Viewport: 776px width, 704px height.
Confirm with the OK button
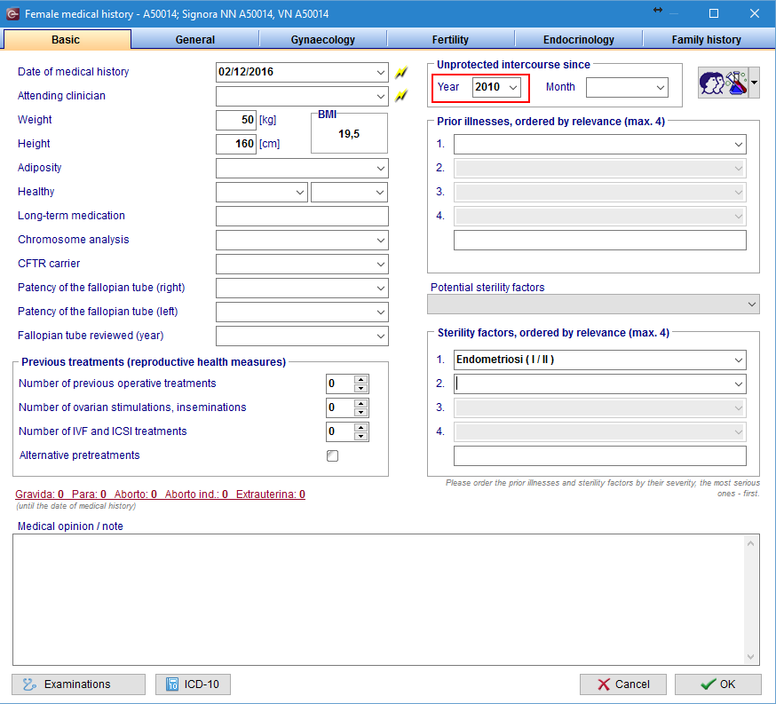tap(718, 684)
